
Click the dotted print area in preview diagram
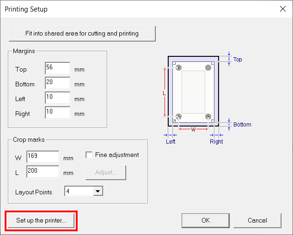point(193,92)
